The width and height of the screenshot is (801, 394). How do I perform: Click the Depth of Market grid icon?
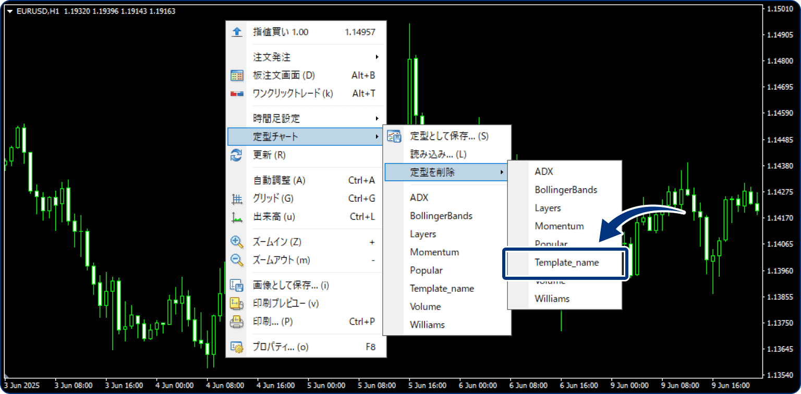pyautogui.click(x=237, y=76)
